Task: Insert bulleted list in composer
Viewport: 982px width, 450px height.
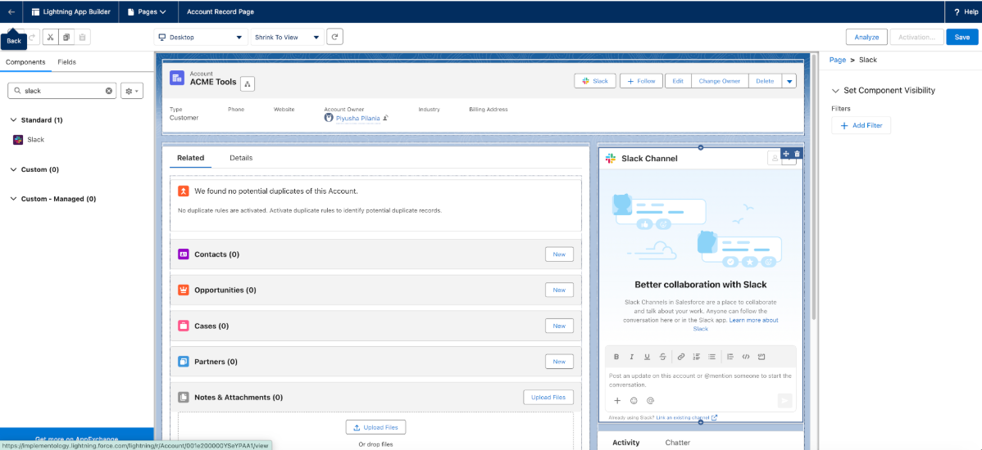Action: [712, 357]
